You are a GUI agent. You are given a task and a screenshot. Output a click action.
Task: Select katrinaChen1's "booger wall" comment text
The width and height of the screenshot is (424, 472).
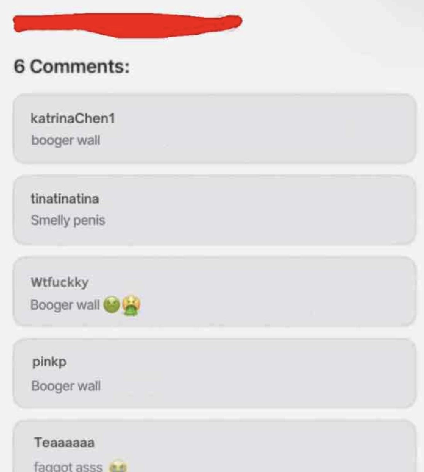coord(66,140)
